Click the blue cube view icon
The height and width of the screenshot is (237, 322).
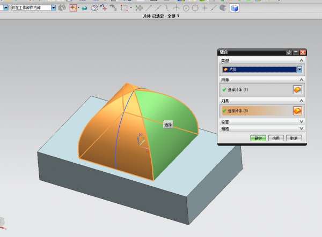[x=235, y=8]
